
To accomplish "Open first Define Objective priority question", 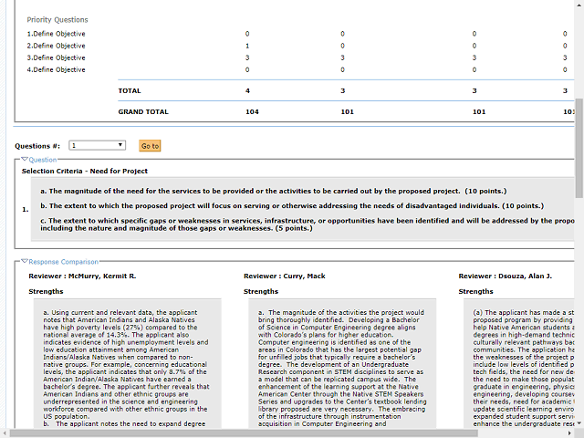I will [x=57, y=34].
